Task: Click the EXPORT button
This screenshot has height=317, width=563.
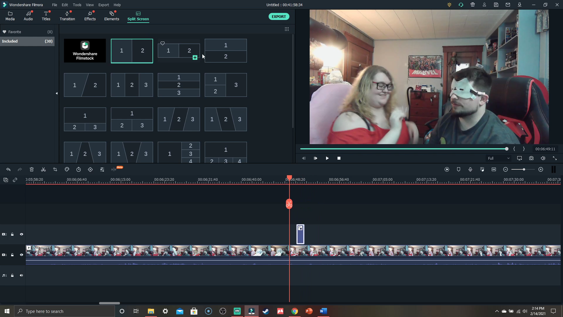Action: 279,16
